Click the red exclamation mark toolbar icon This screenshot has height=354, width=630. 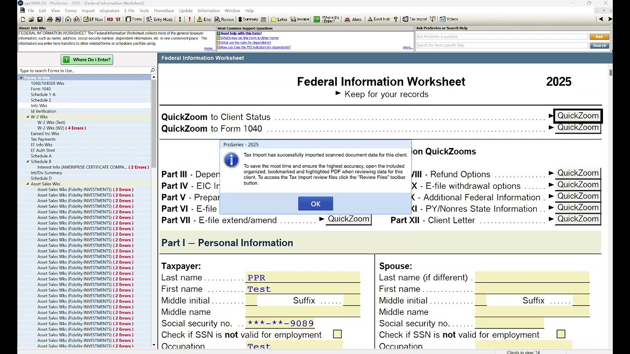point(189,19)
